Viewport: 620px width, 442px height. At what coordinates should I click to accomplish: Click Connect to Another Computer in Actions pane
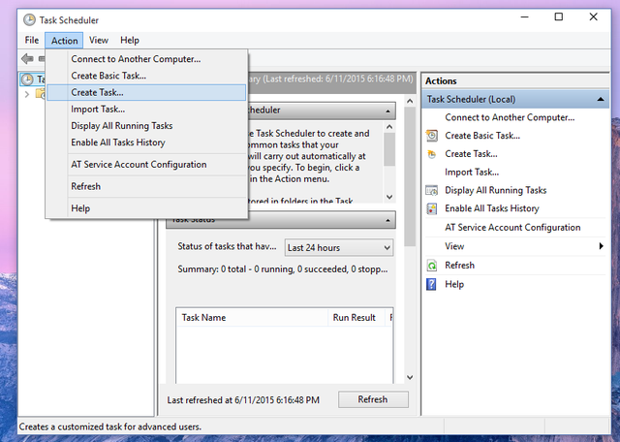point(510,117)
